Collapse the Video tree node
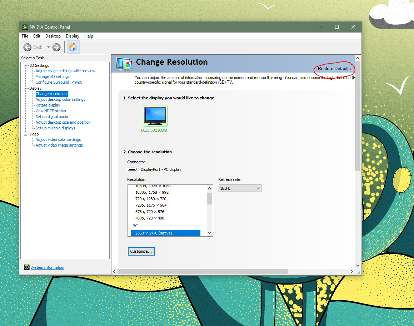414x326 pixels. pos(26,134)
